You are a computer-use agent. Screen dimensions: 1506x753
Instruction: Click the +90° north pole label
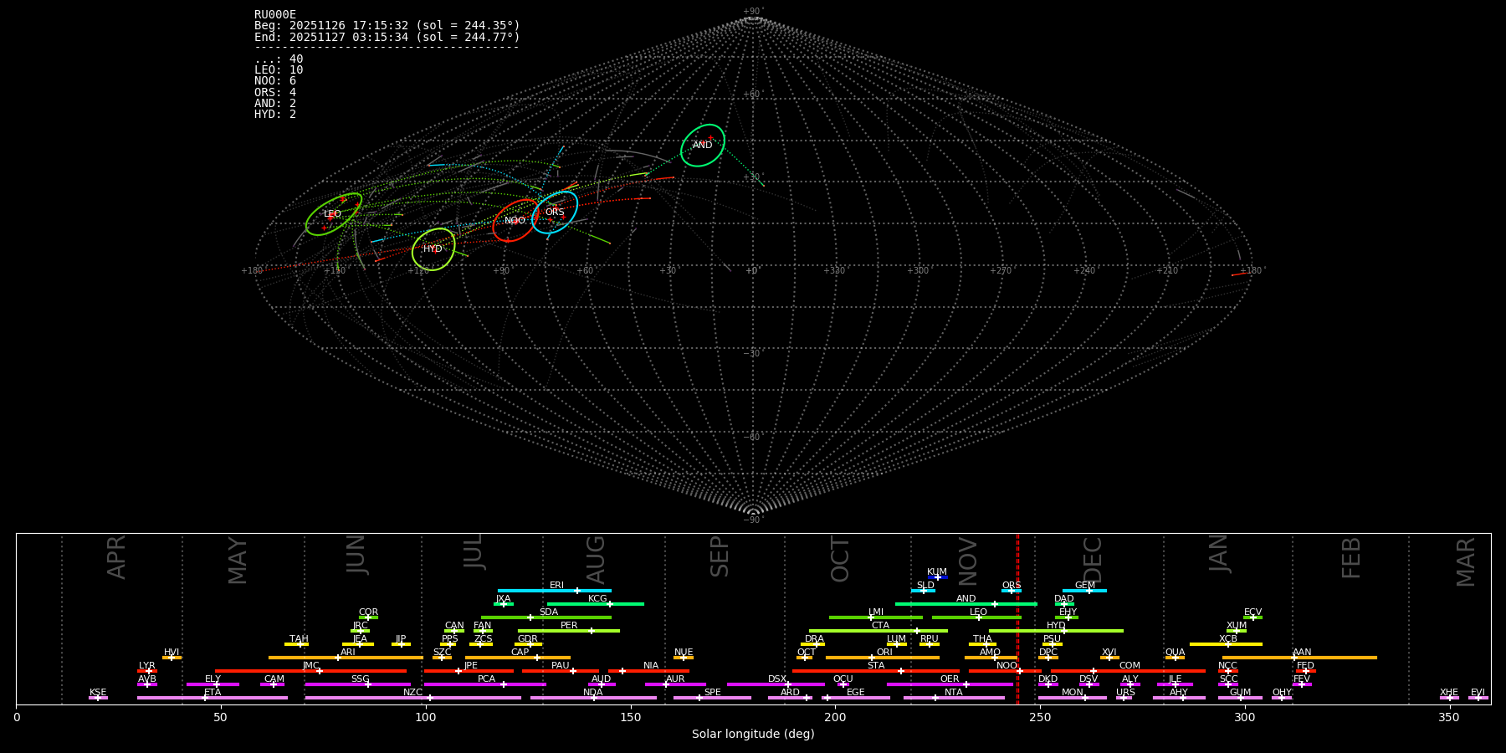(x=753, y=12)
